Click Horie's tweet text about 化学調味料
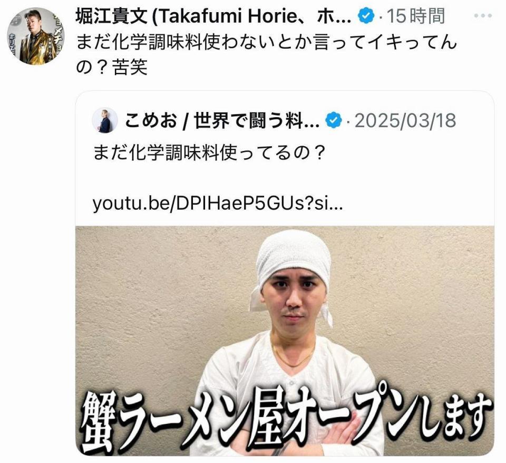The height and width of the screenshot is (463, 506). tap(267, 55)
